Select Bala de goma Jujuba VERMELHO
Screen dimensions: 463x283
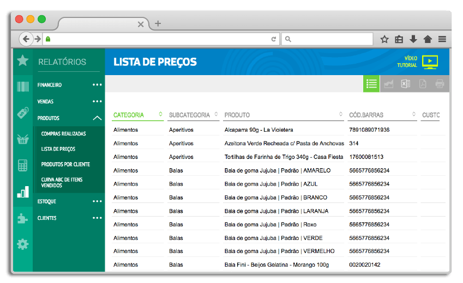click(x=279, y=251)
